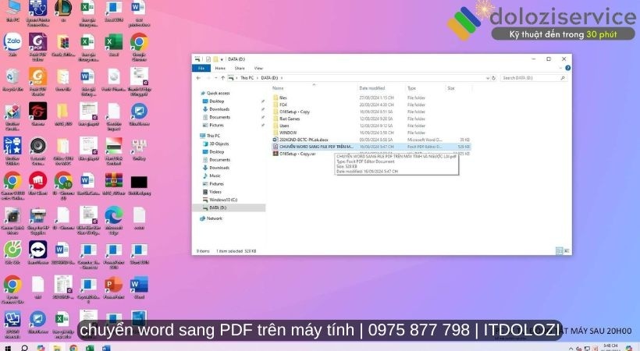Sort files by Size column
This screenshot has width=640, height=351.
pyautogui.click(x=450, y=88)
